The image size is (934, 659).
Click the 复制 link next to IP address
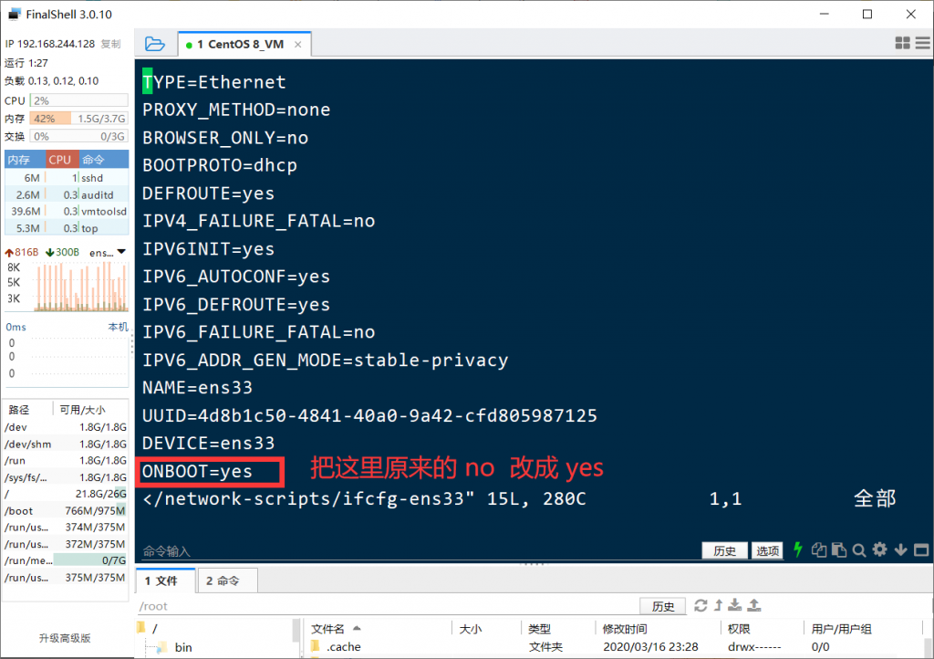(x=110, y=44)
